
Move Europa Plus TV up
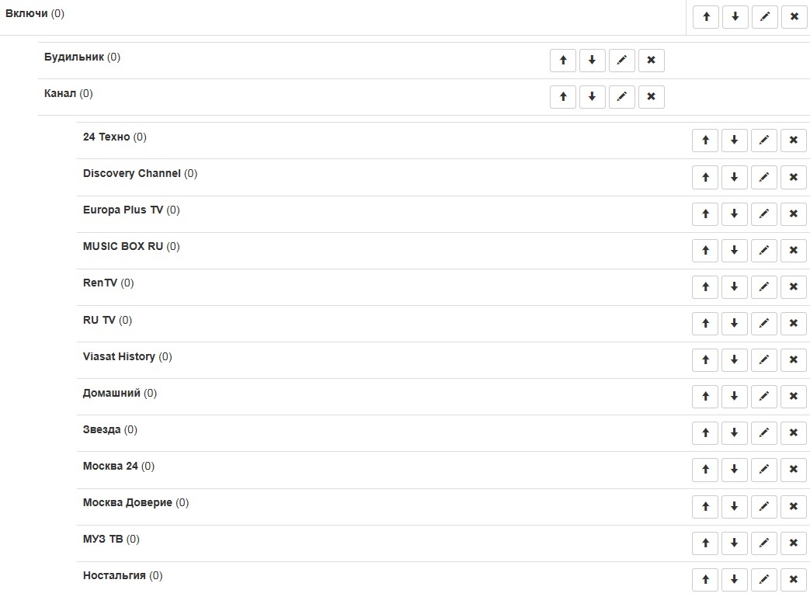pos(705,213)
